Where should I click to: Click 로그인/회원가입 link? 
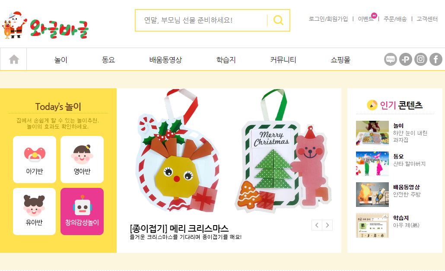(328, 19)
